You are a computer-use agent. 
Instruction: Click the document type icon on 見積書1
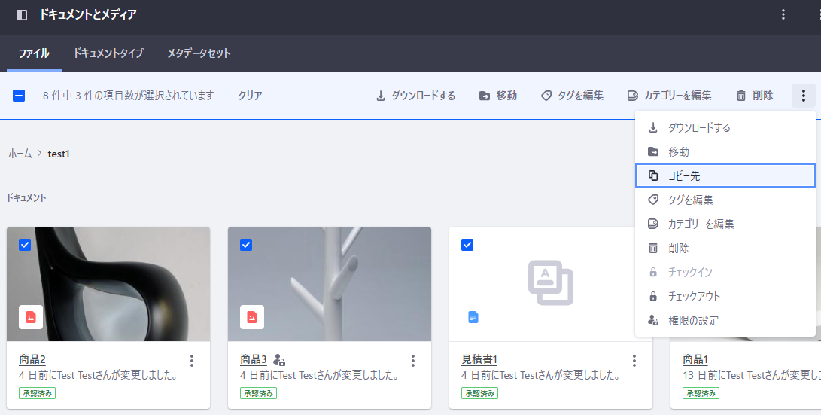(473, 317)
